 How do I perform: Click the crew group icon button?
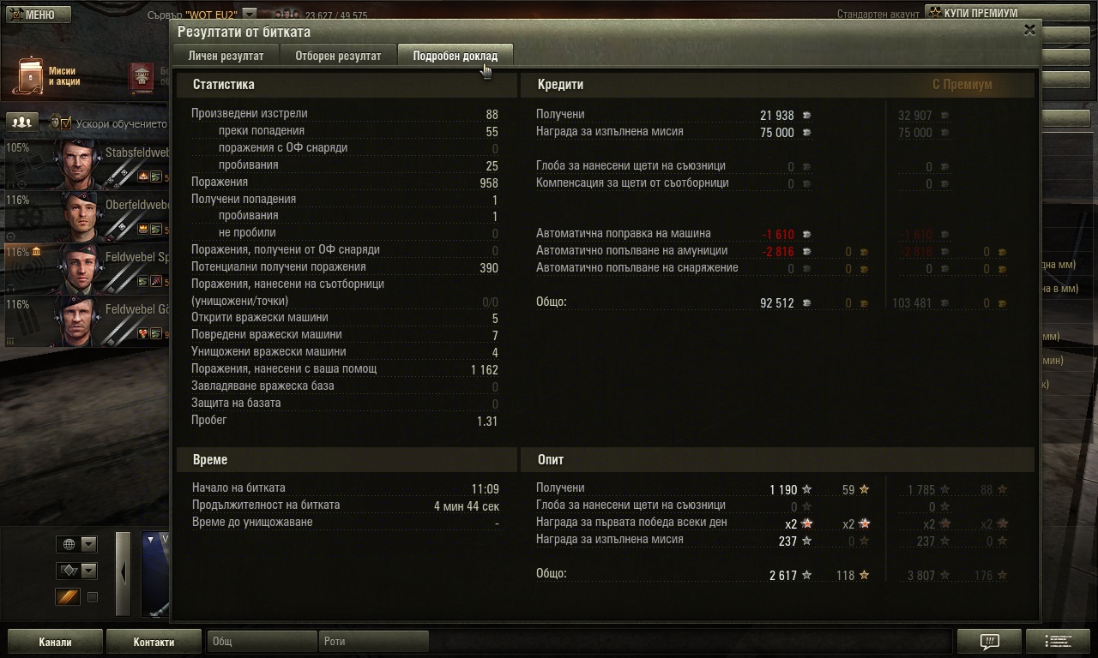22,123
